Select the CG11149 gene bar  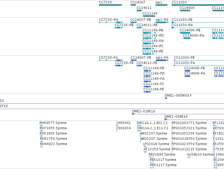pos(149,16)
